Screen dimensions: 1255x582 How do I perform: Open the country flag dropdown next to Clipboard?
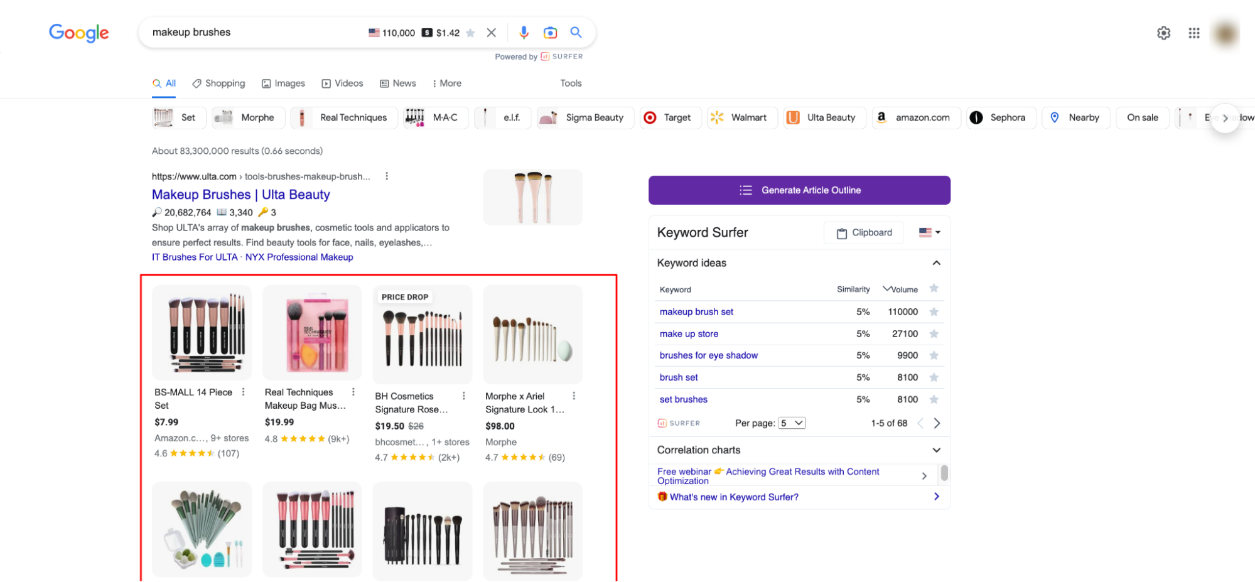point(928,232)
